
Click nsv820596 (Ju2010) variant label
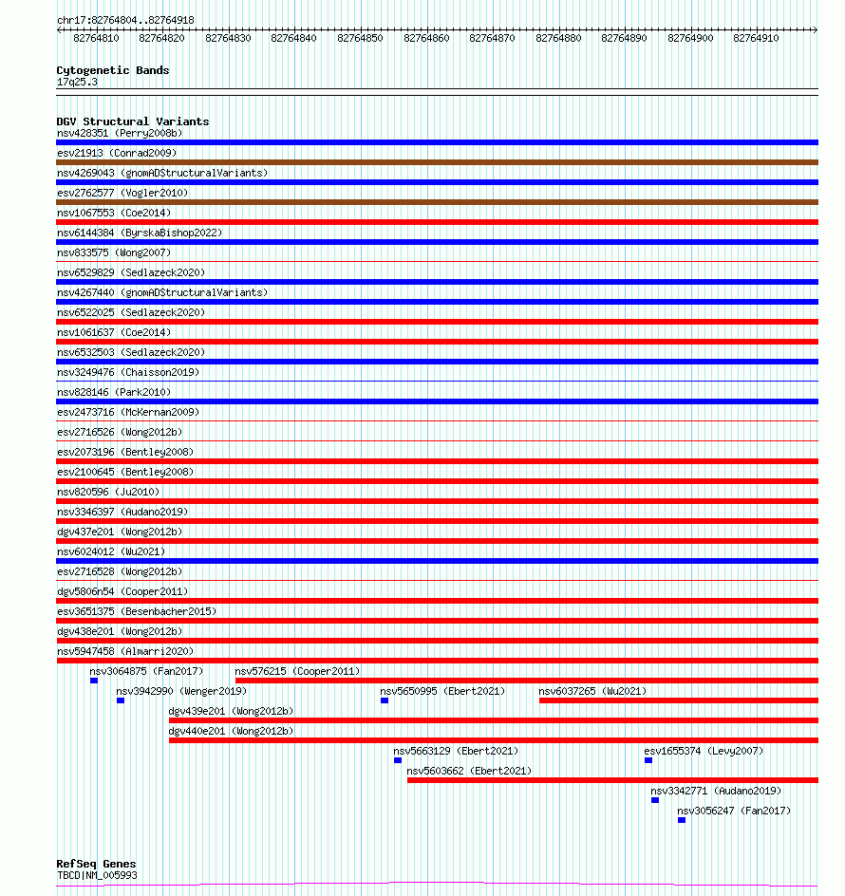point(108,492)
